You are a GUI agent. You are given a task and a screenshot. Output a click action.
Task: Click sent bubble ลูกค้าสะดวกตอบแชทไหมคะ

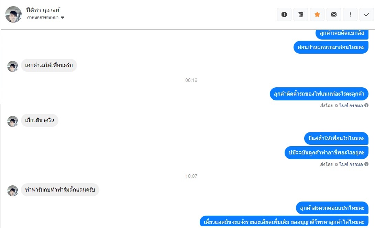tap(332, 208)
